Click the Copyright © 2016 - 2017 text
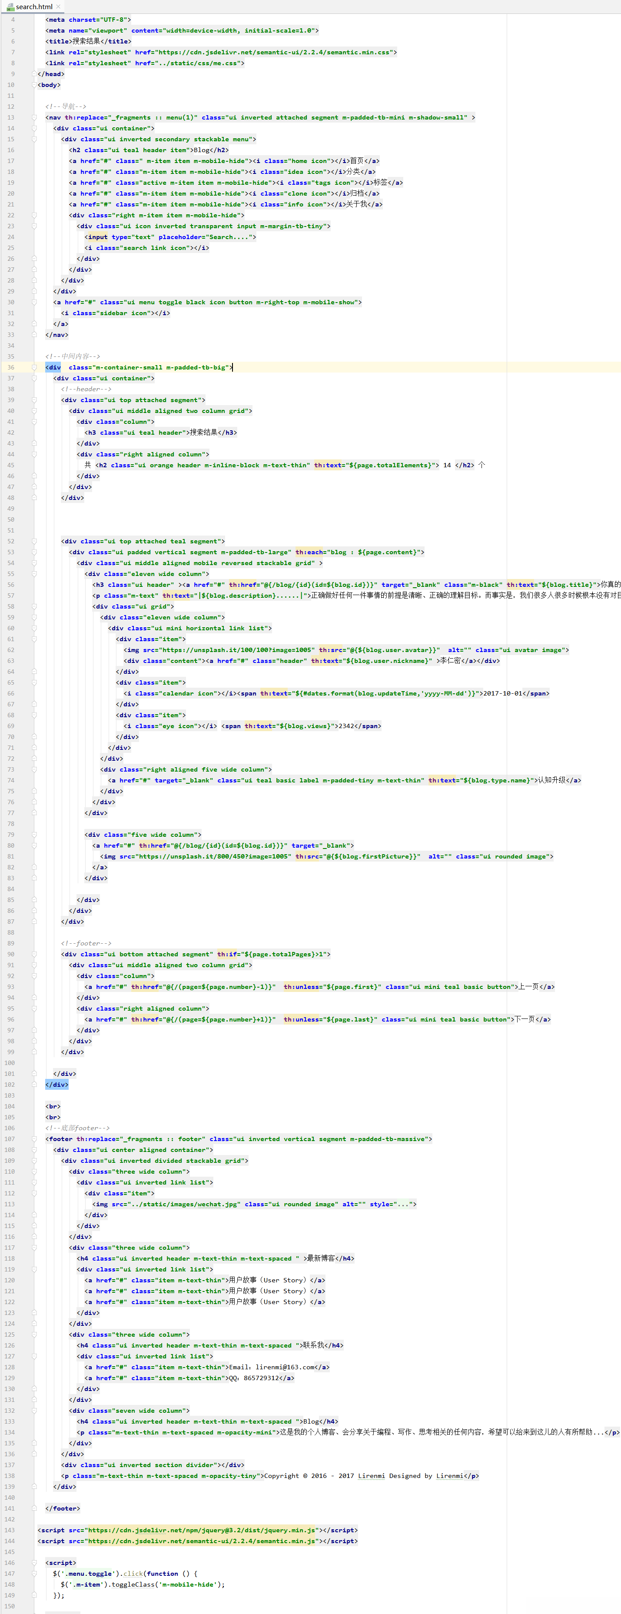 point(309,1475)
